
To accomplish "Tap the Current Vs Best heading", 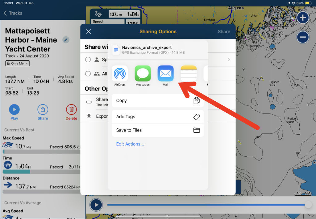I will [19, 130].
